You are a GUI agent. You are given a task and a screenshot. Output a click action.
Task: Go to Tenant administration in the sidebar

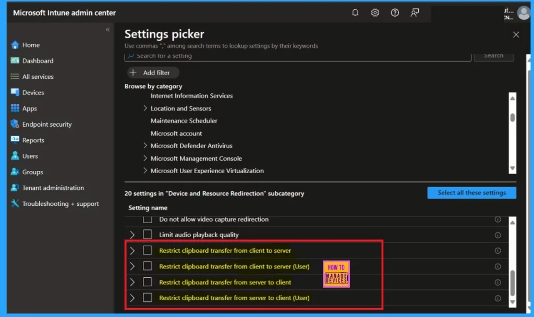[x=53, y=188]
